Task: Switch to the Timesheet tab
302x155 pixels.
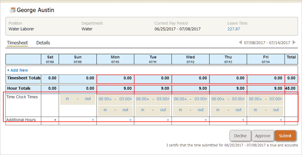Action: (x=17, y=43)
